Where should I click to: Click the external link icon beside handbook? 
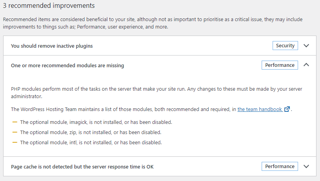tap(287, 109)
